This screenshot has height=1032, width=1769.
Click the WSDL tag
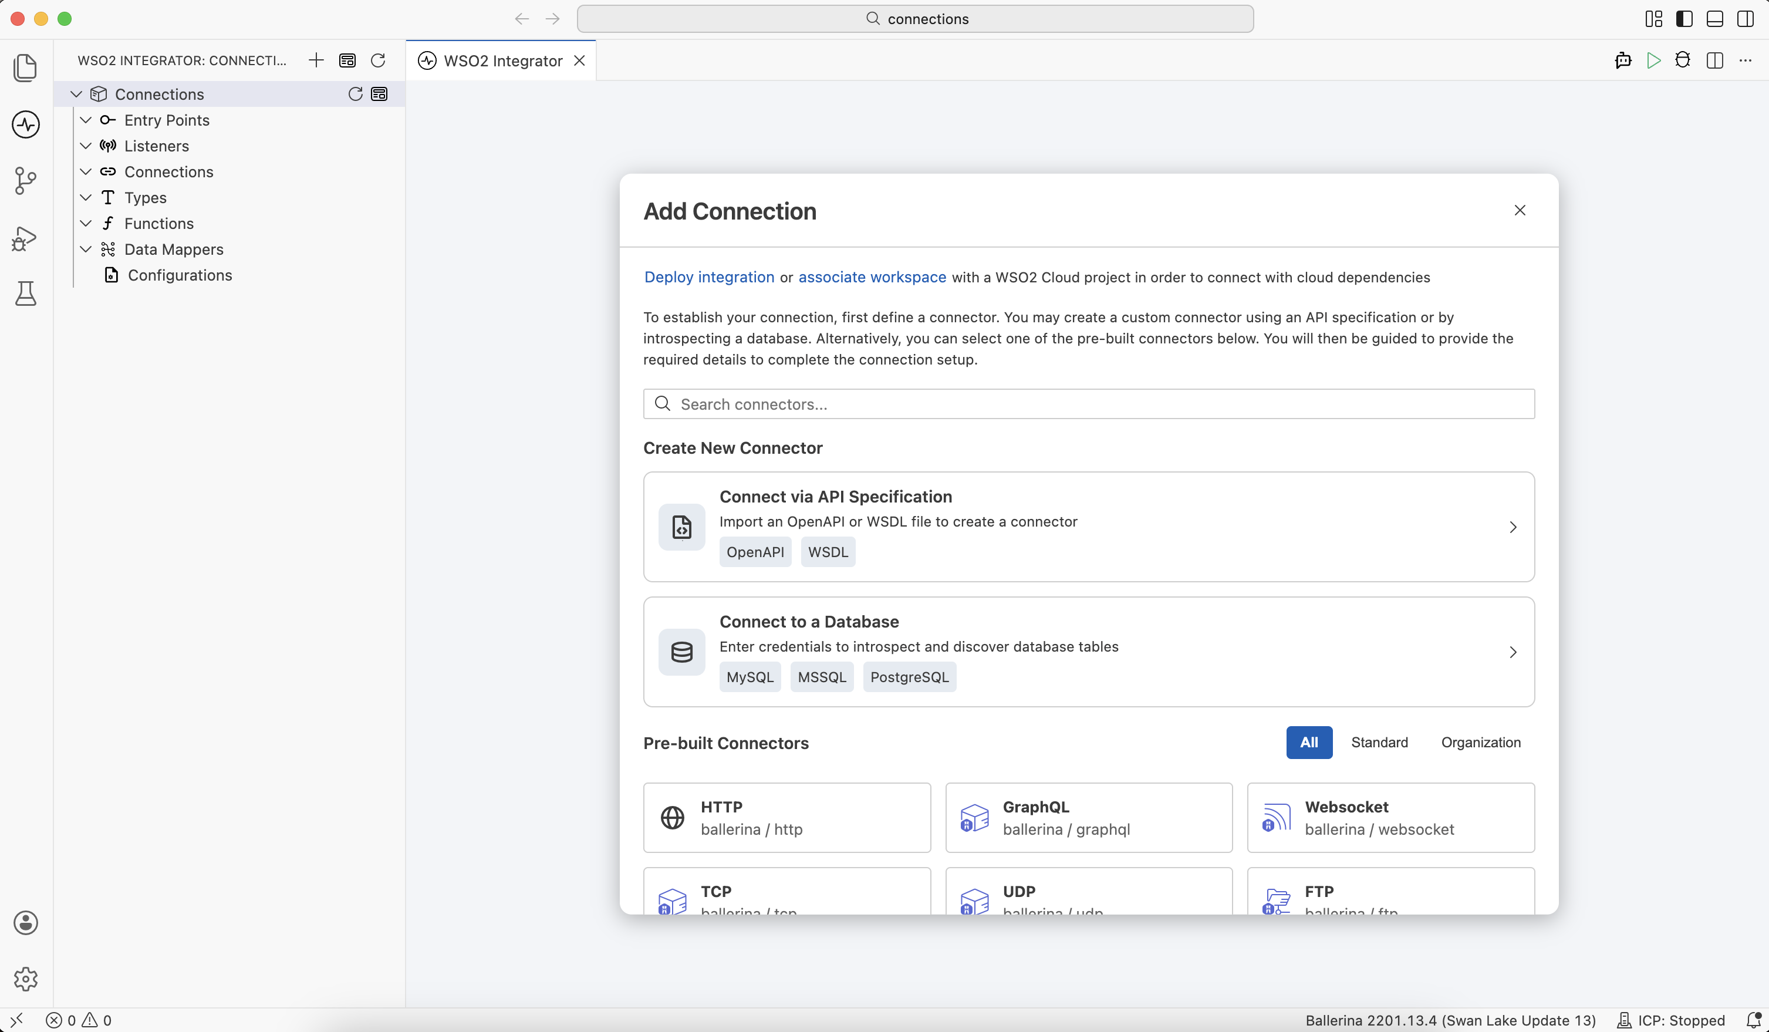pyautogui.click(x=828, y=552)
